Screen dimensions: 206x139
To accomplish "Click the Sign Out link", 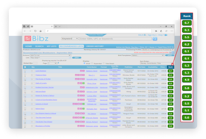I will coord(152,35).
